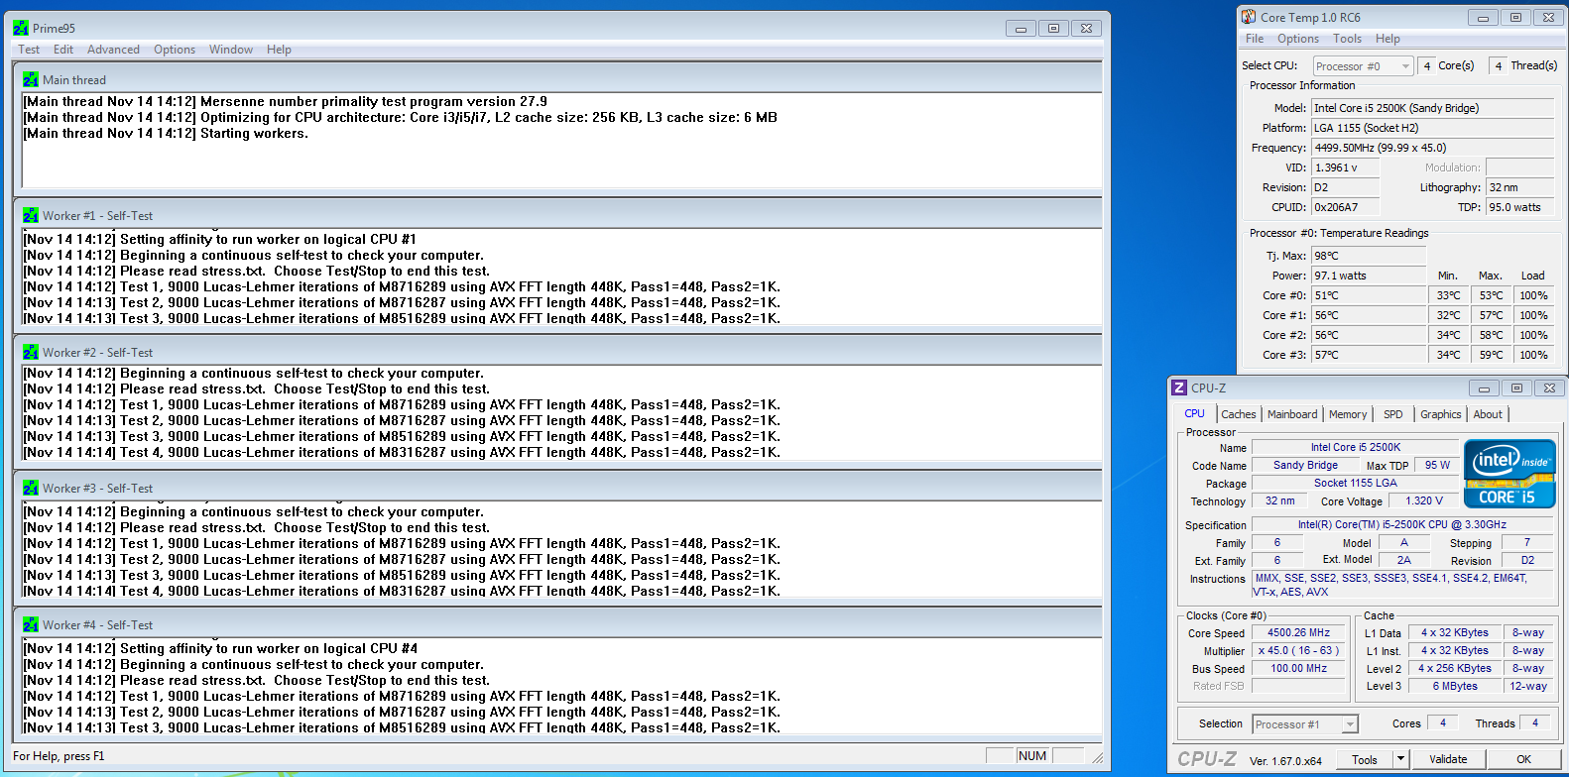Click the OK button in CPU-Z
1569x777 pixels.
tap(1523, 759)
